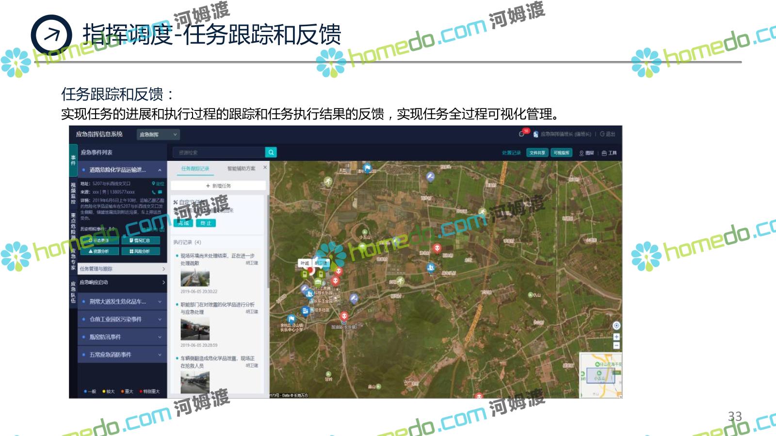Close the task tracking panel with X
Screen dimensions: 776x436
[265, 168]
